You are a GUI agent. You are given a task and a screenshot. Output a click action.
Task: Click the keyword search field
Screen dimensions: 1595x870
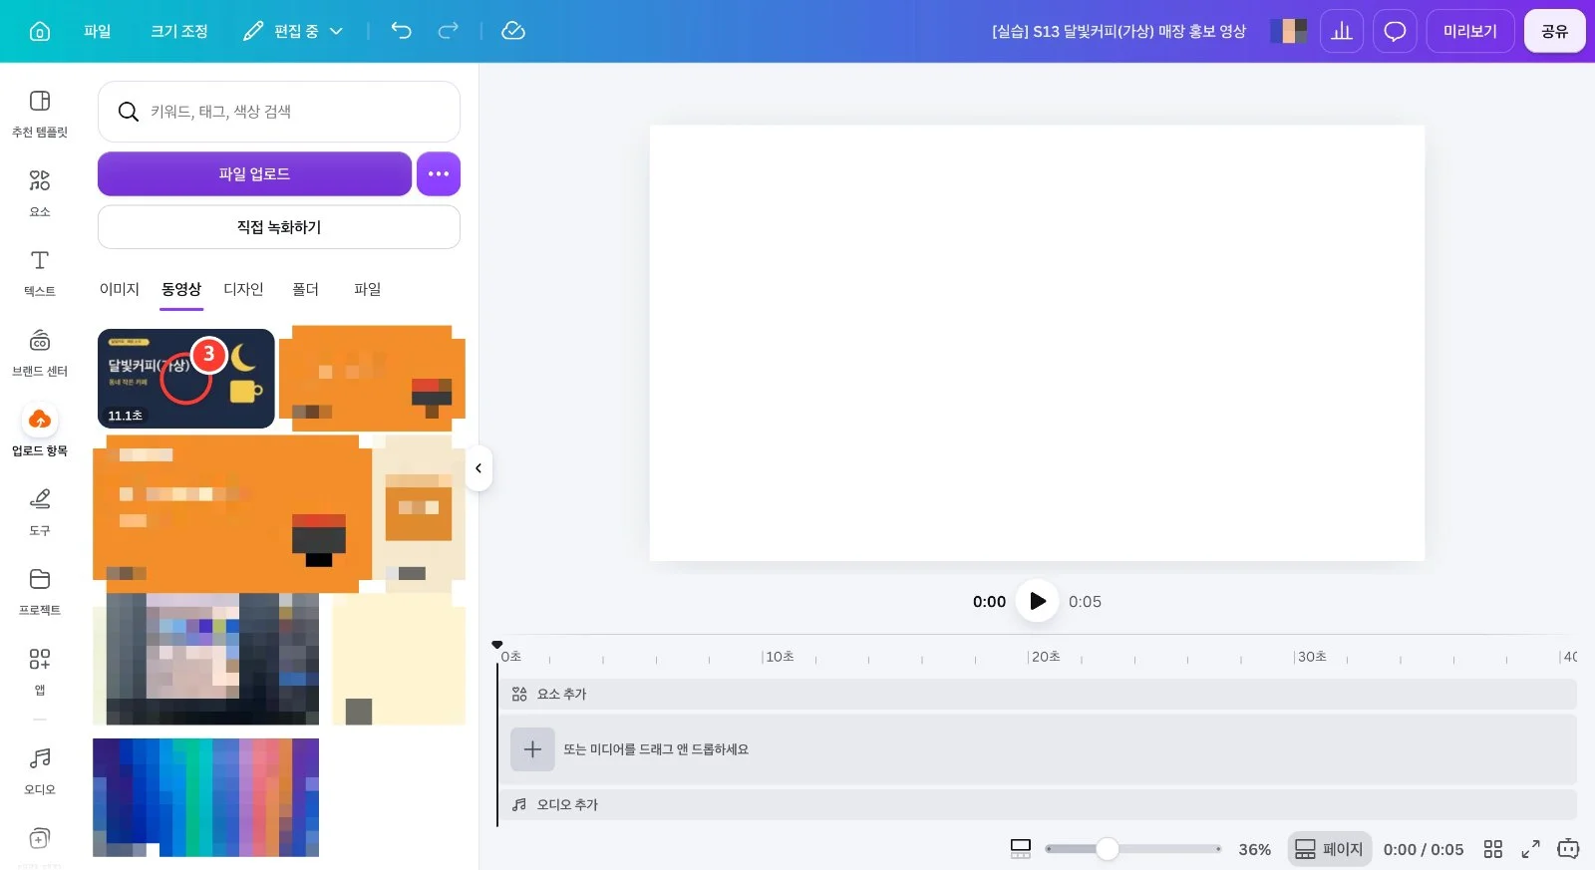click(x=279, y=112)
